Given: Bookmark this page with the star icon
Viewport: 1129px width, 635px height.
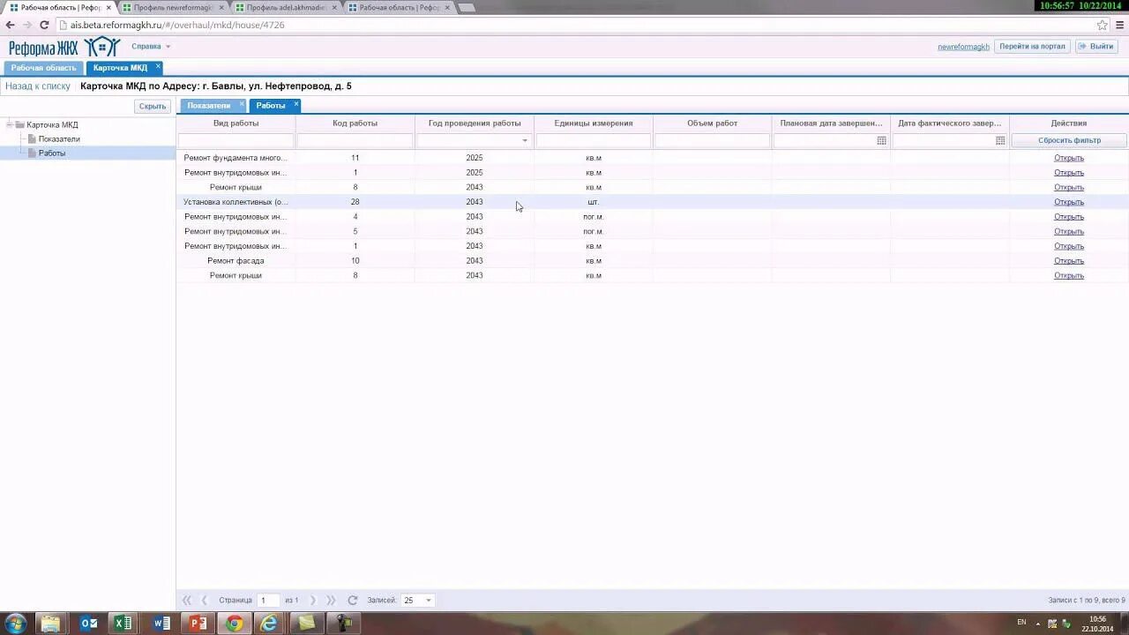Looking at the screenshot, I should (x=1103, y=26).
